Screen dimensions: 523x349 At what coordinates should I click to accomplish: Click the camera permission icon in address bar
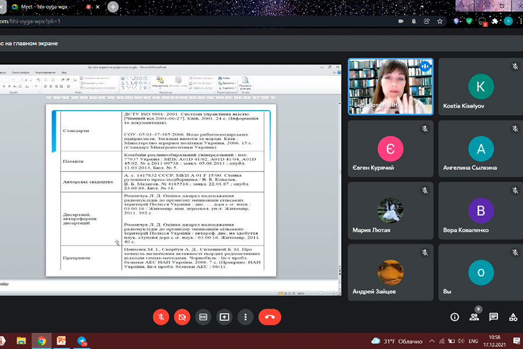click(x=401, y=21)
